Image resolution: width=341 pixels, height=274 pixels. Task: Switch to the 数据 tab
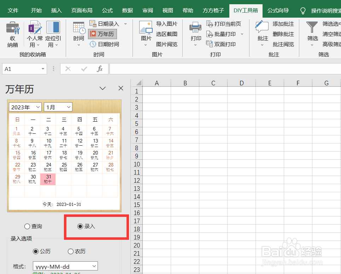pos(128,11)
